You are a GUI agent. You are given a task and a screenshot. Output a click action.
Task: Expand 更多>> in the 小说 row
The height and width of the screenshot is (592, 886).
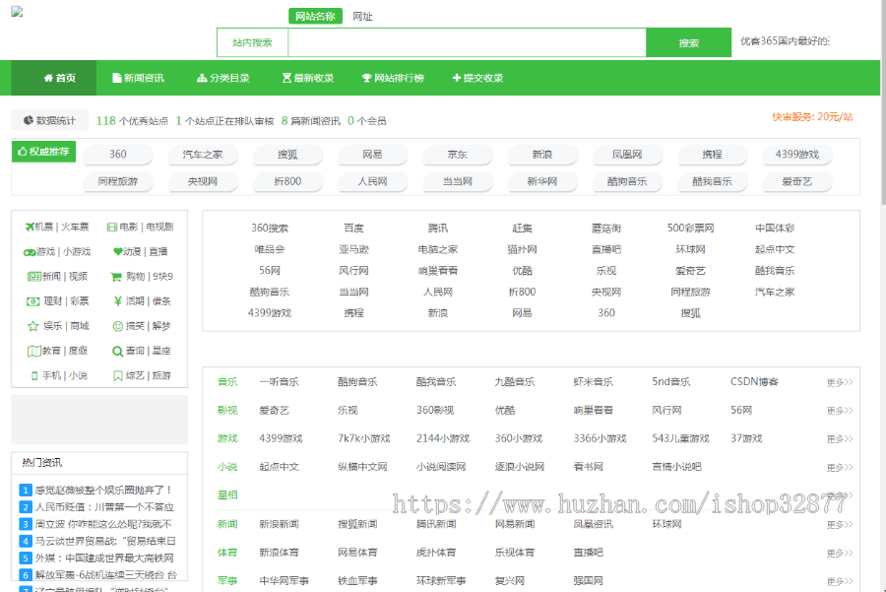[839, 468]
